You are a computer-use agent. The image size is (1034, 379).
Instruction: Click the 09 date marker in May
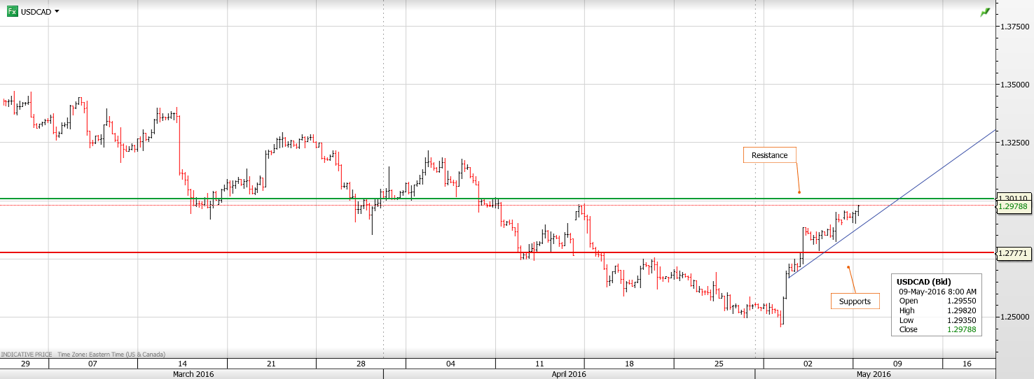pyautogui.click(x=897, y=364)
